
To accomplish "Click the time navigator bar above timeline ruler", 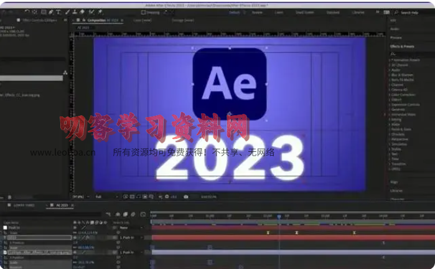I will (292, 212).
